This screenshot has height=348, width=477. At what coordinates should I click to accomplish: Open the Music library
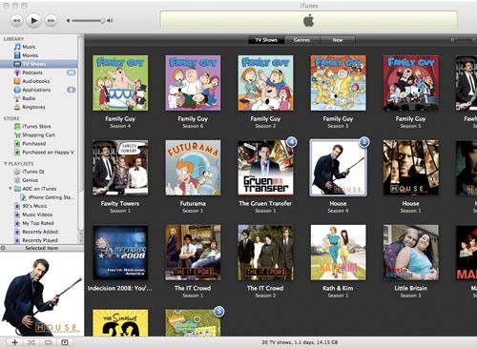(29, 47)
